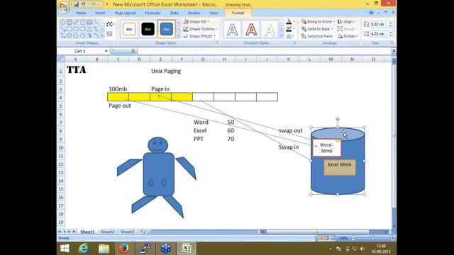Open the Sheet3 tab
454x255 pixels.
coord(128,232)
